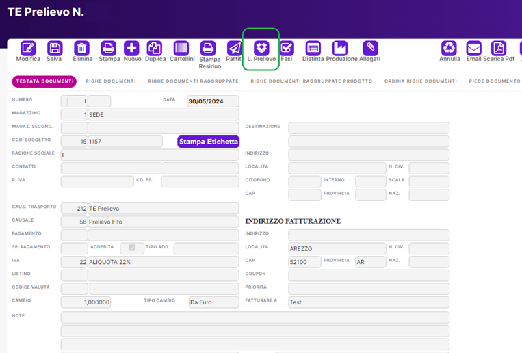
Task: Open L. Prelievo picking list icon
Action: [261, 49]
